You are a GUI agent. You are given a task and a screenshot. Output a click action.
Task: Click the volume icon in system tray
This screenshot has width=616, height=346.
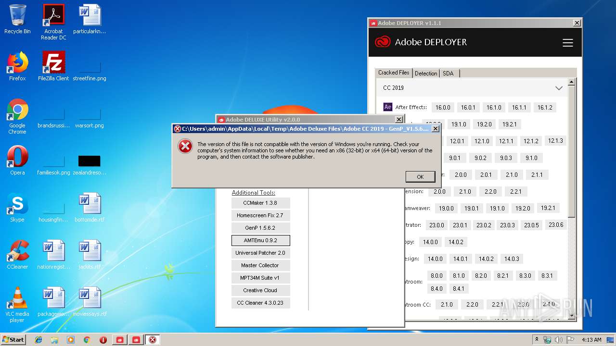click(558, 340)
